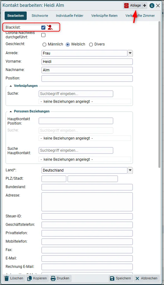Click the Abbrechen button
The image size is (164, 285).
pyautogui.click(x=146, y=278)
